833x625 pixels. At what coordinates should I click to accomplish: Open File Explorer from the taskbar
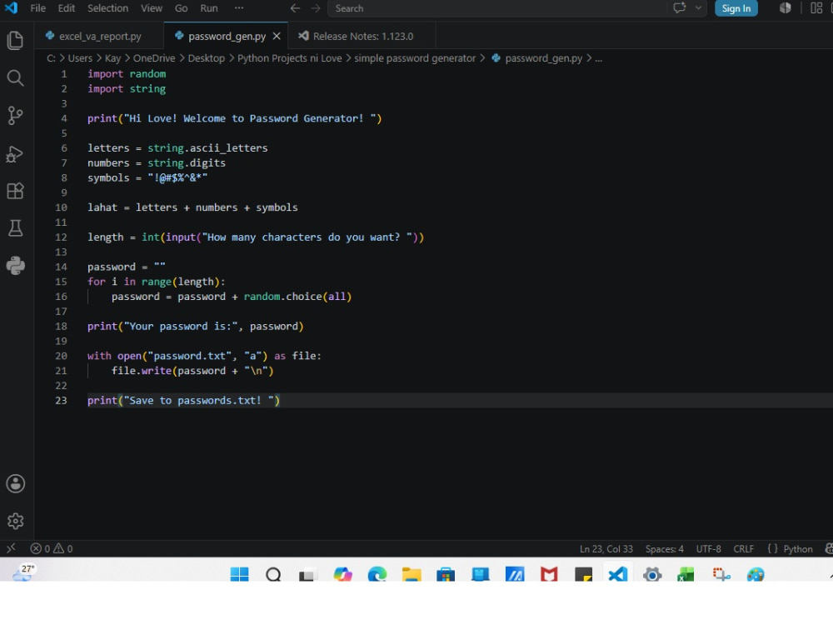tap(412, 574)
